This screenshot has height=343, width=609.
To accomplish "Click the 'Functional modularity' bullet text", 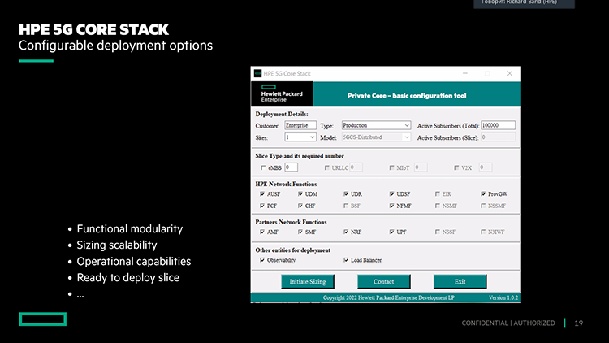I will pos(130,228).
